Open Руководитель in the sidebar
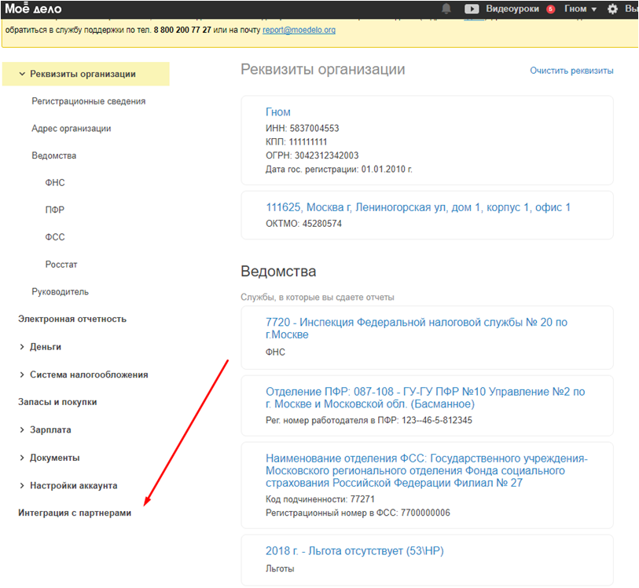Viewport: 639px width, 588px height. pos(60,292)
